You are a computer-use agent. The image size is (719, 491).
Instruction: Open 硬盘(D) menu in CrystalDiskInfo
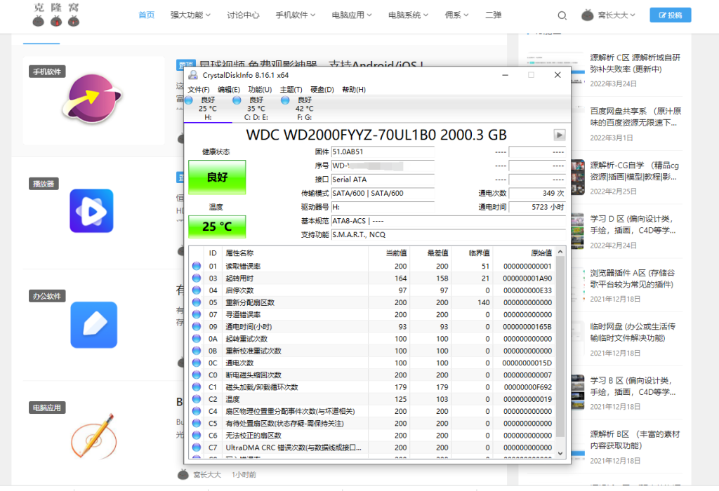(322, 89)
